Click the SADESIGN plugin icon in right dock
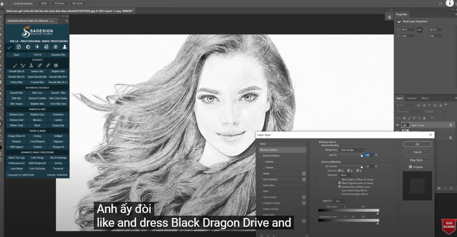 tap(389, 17)
